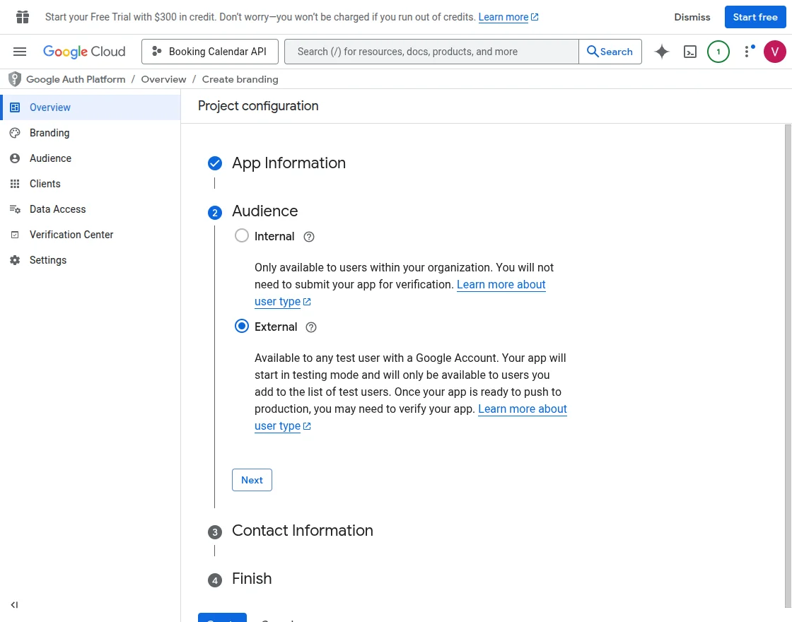Viewport: 792px width, 622px height.
Task: Expand the Contact Information step
Action: (302, 531)
